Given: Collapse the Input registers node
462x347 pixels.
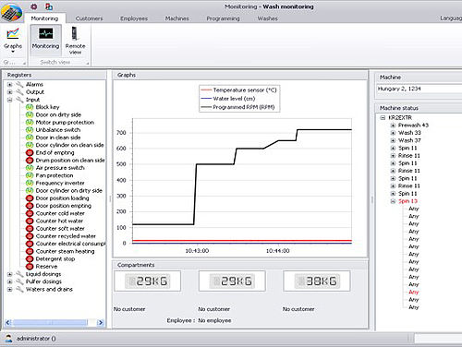Looking at the screenshot, I should [10, 100].
